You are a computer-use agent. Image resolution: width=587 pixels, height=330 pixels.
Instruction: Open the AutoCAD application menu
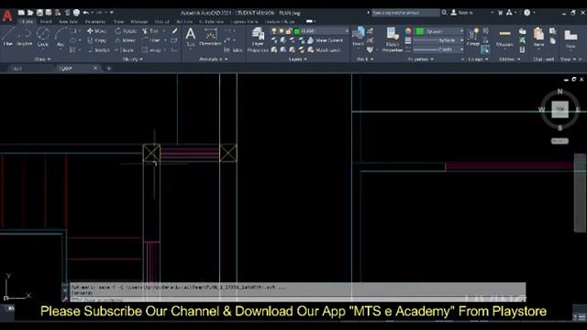(x=7, y=16)
